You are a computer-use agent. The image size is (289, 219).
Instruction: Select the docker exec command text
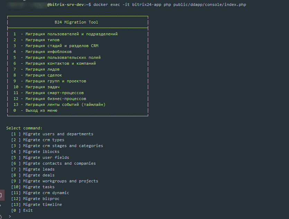[171, 4]
